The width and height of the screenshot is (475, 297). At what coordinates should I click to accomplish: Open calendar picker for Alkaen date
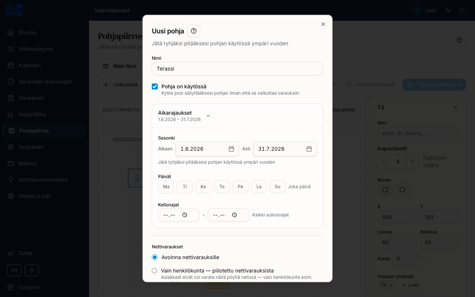pyautogui.click(x=231, y=149)
